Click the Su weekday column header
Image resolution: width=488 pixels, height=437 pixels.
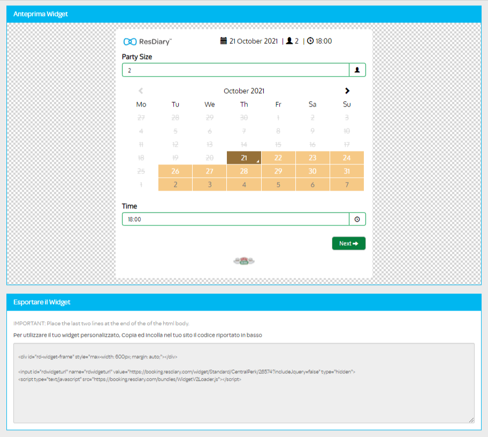click(347, 104)
